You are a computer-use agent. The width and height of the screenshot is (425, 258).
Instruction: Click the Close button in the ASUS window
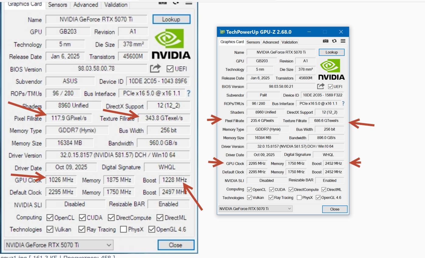tap(176, 245)
